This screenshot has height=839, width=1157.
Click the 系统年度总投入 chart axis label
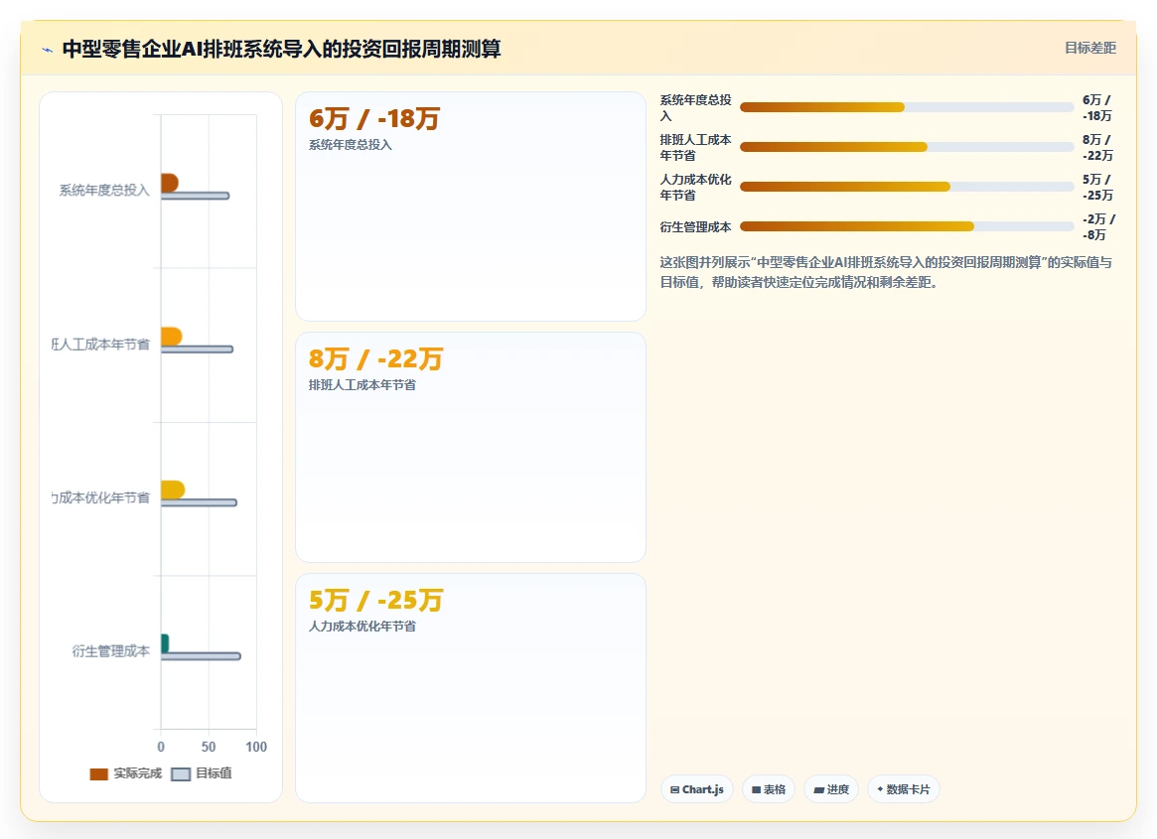(x=104, y=191)
